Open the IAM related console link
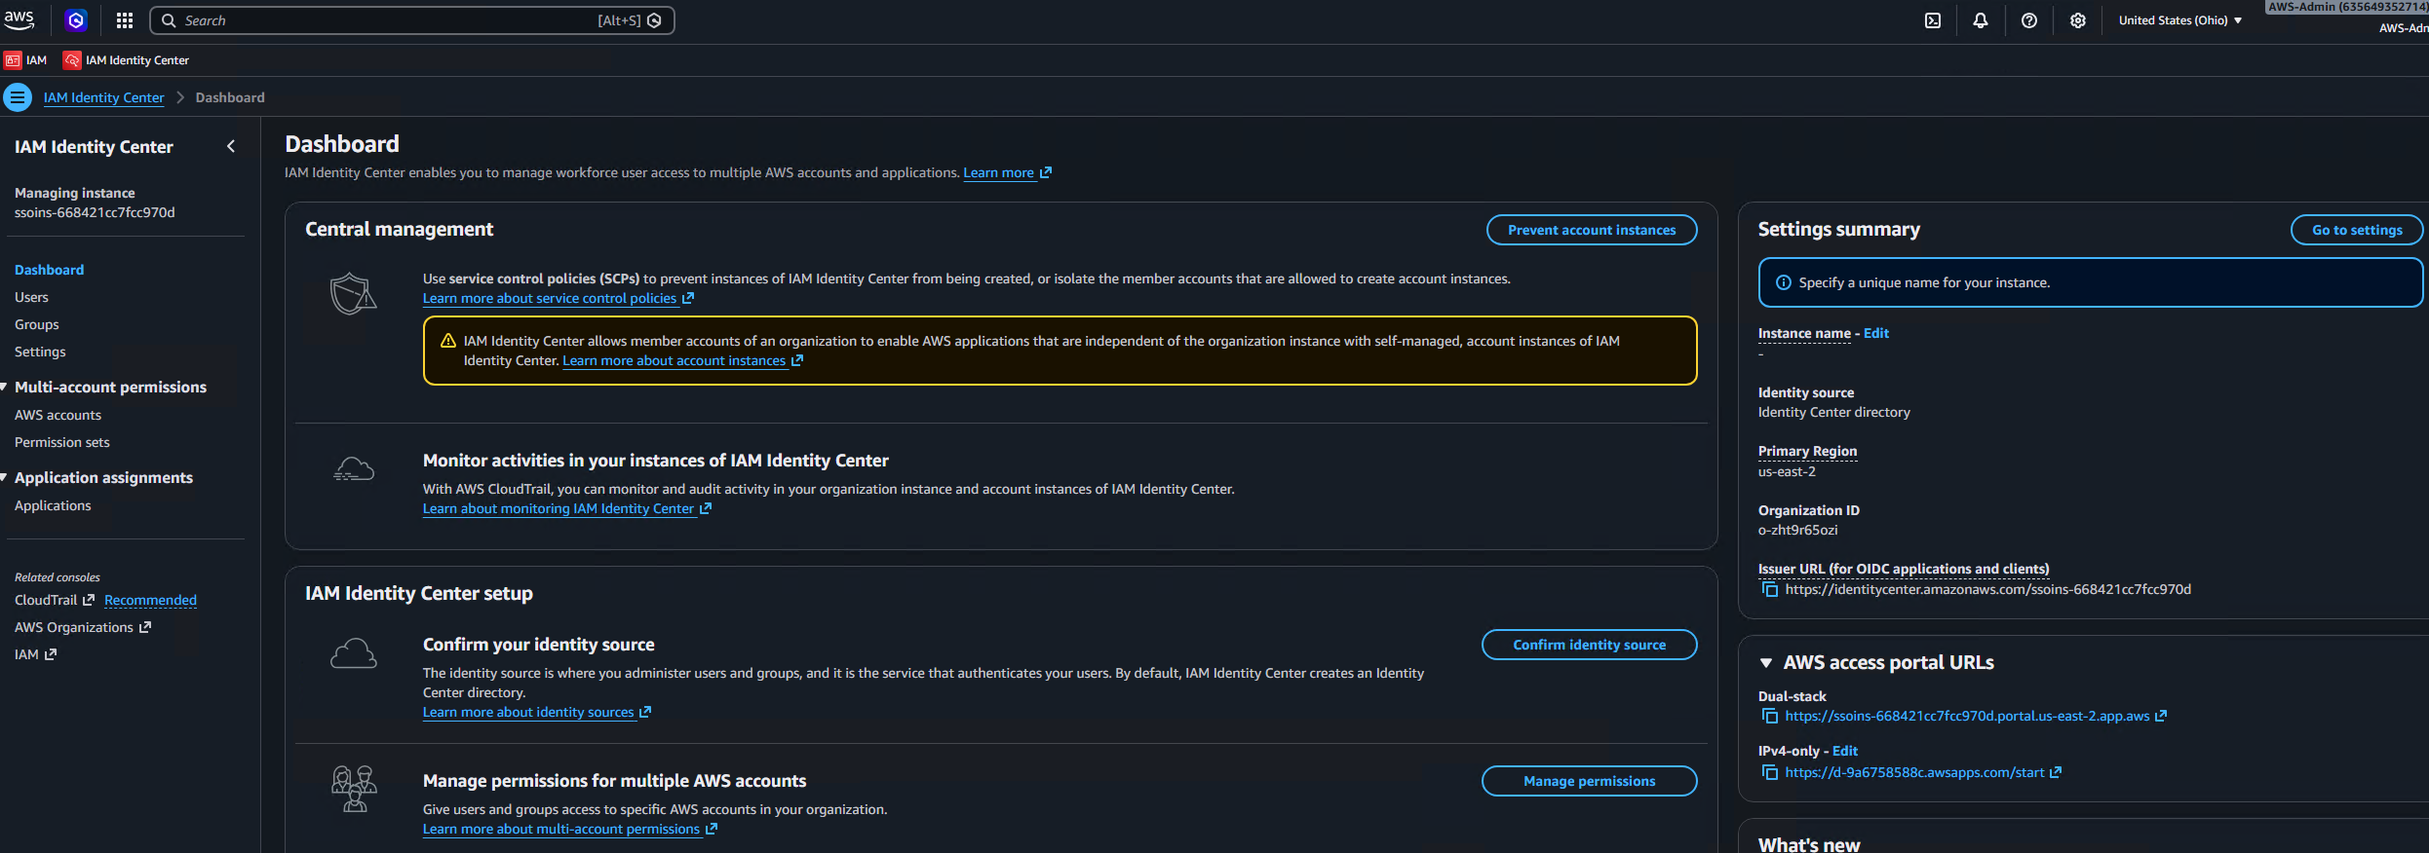Image resolution: width=2429 pixels, height=853 pixels. 35,654
